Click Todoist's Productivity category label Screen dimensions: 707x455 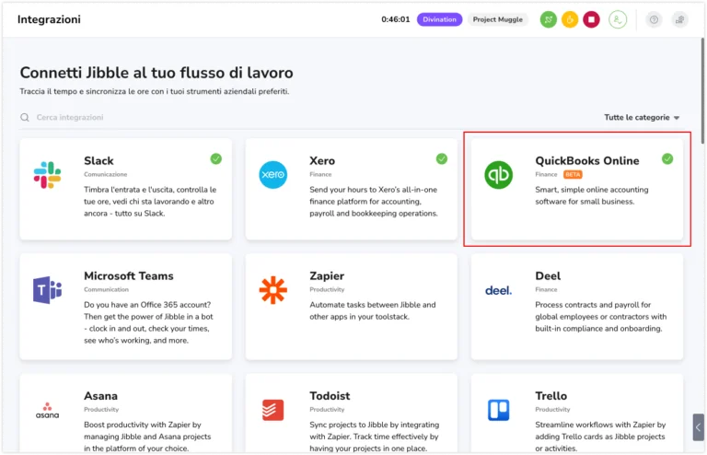327,410
